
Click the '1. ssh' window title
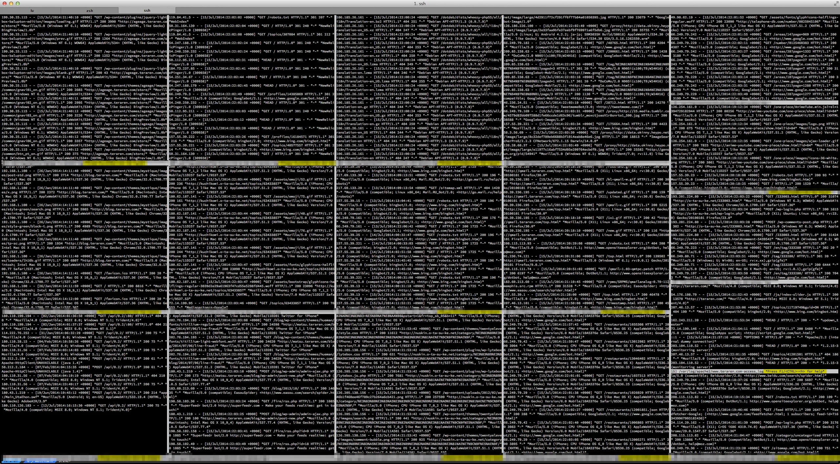click(x=420, y=4)
